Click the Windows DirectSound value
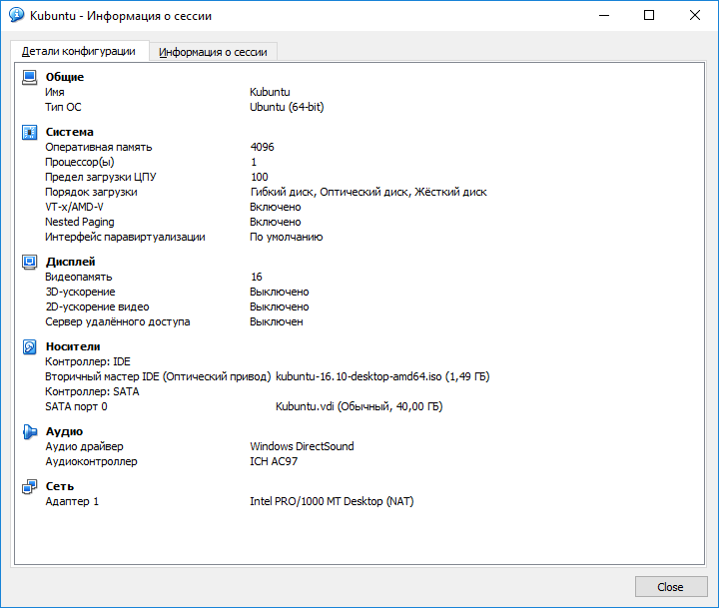The height and width of the screenshot is (608, 719). pyautogui.click(x=302, y=446)
